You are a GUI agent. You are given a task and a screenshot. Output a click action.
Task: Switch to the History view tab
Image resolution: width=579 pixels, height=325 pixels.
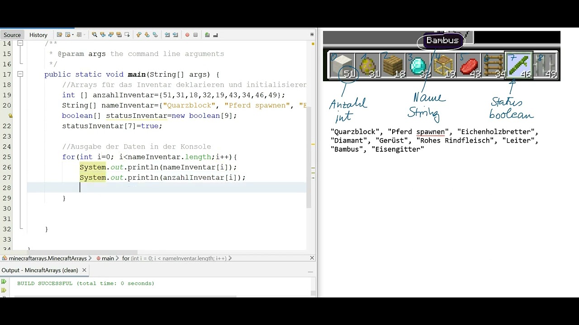[x=38, y=35]
